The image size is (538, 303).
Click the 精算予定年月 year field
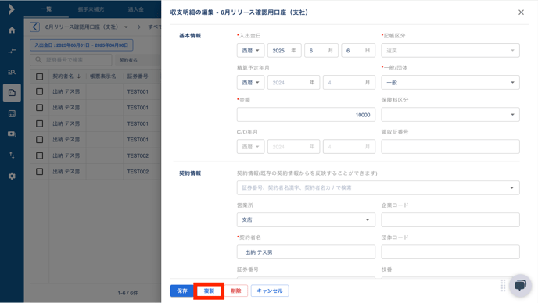293,83
